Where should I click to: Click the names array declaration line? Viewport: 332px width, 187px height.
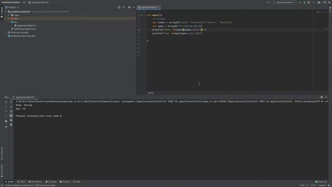[191, 22]
